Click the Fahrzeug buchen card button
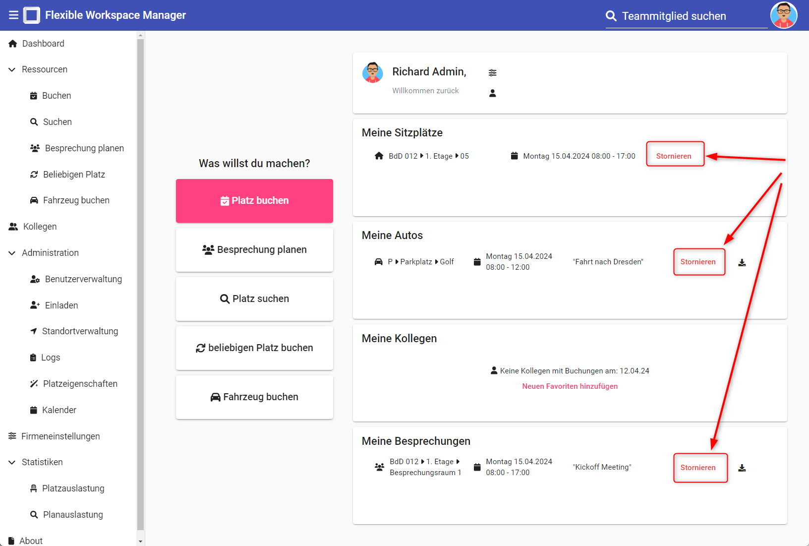The height and width of the screenshot is (546, 809). [254, 397]
